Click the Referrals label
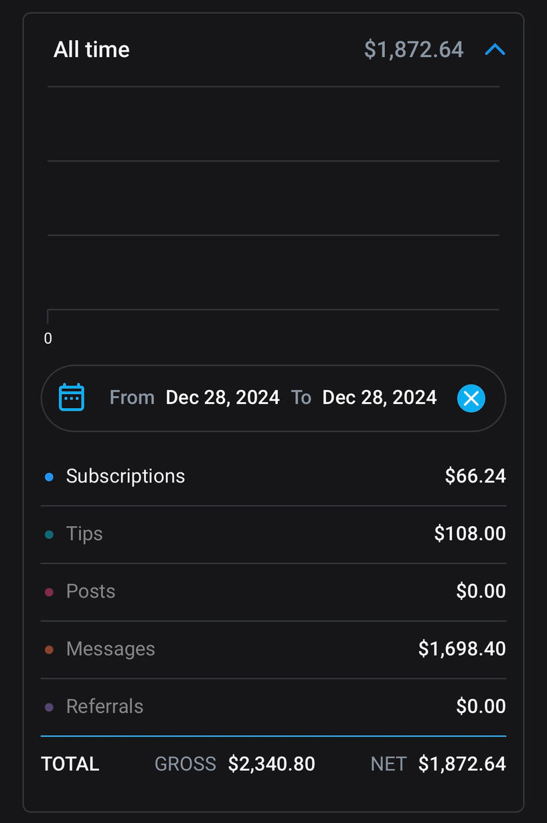Viewport: 547px width, 823px height. pyautogui.click(x=104, y=707)
